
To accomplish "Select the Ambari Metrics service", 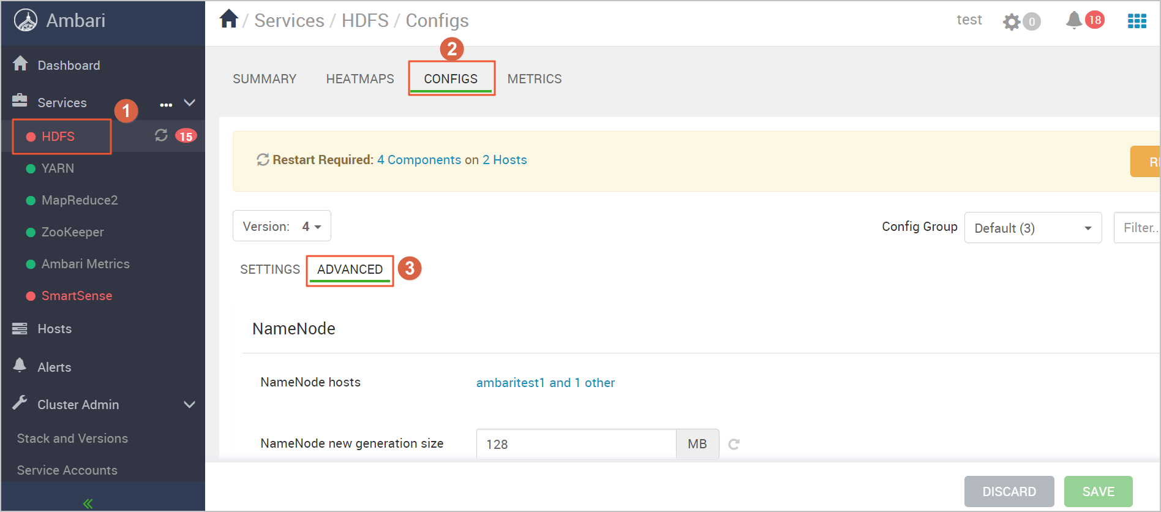I will 86,264.
